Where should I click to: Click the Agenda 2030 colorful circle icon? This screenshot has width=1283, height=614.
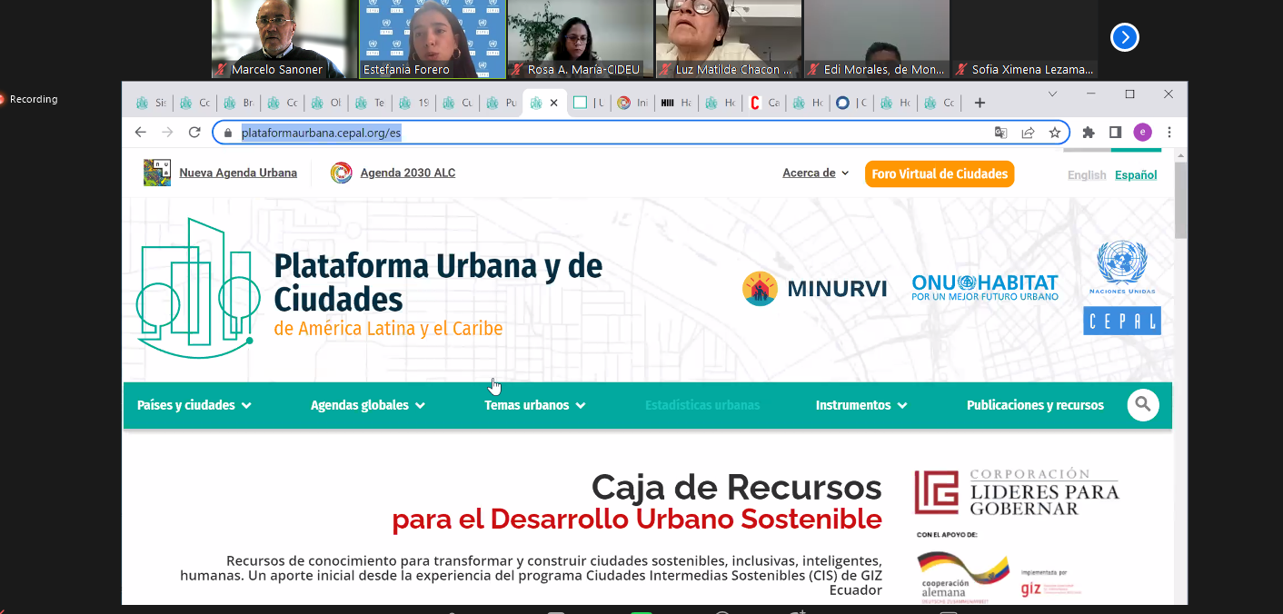tap(341, 173)
